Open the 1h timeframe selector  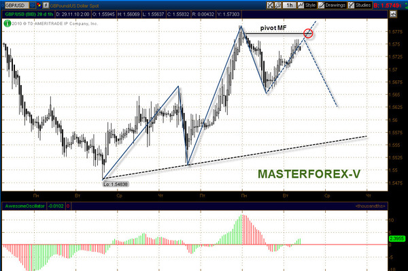click(x=289, y=5)
